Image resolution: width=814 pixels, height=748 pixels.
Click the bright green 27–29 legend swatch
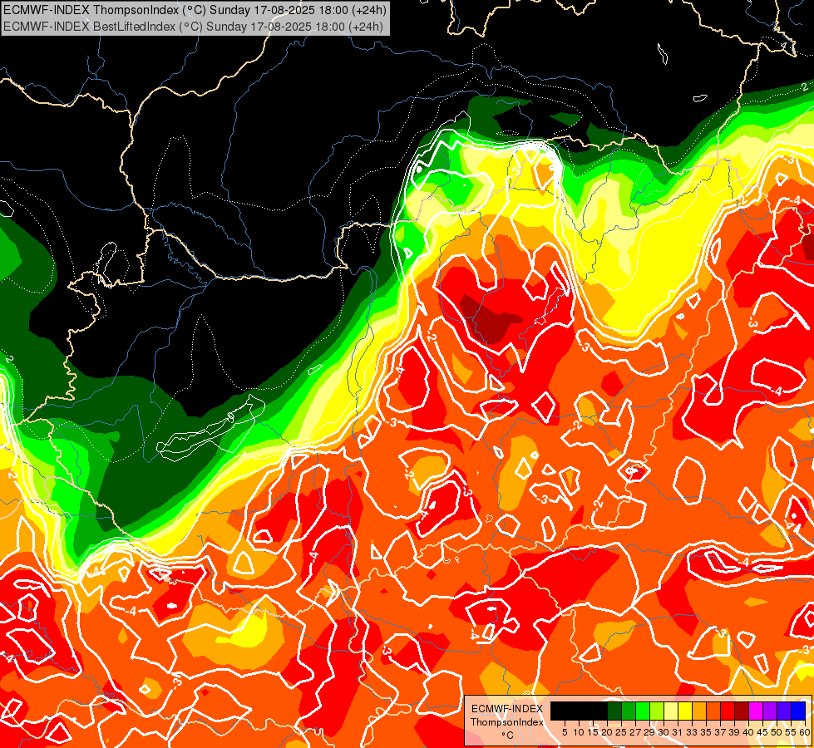643,711
